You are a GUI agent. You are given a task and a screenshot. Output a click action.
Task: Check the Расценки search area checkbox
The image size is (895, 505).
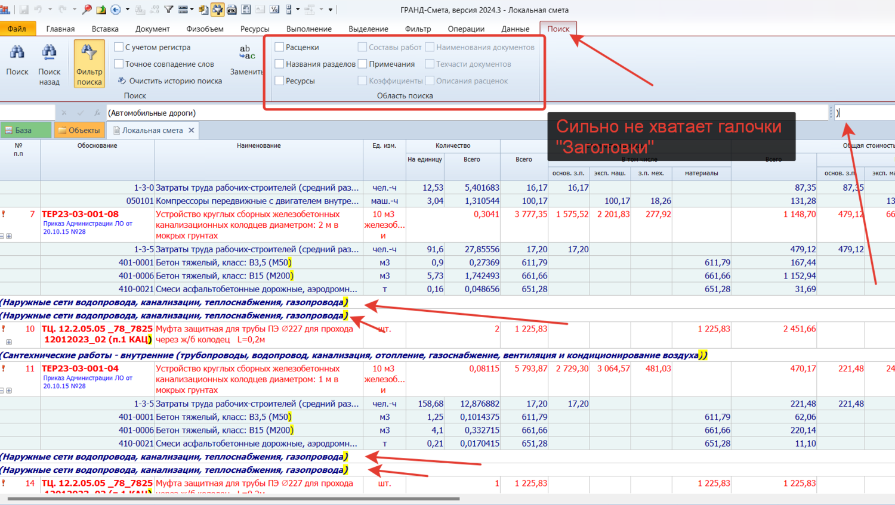tap(279, 47)
